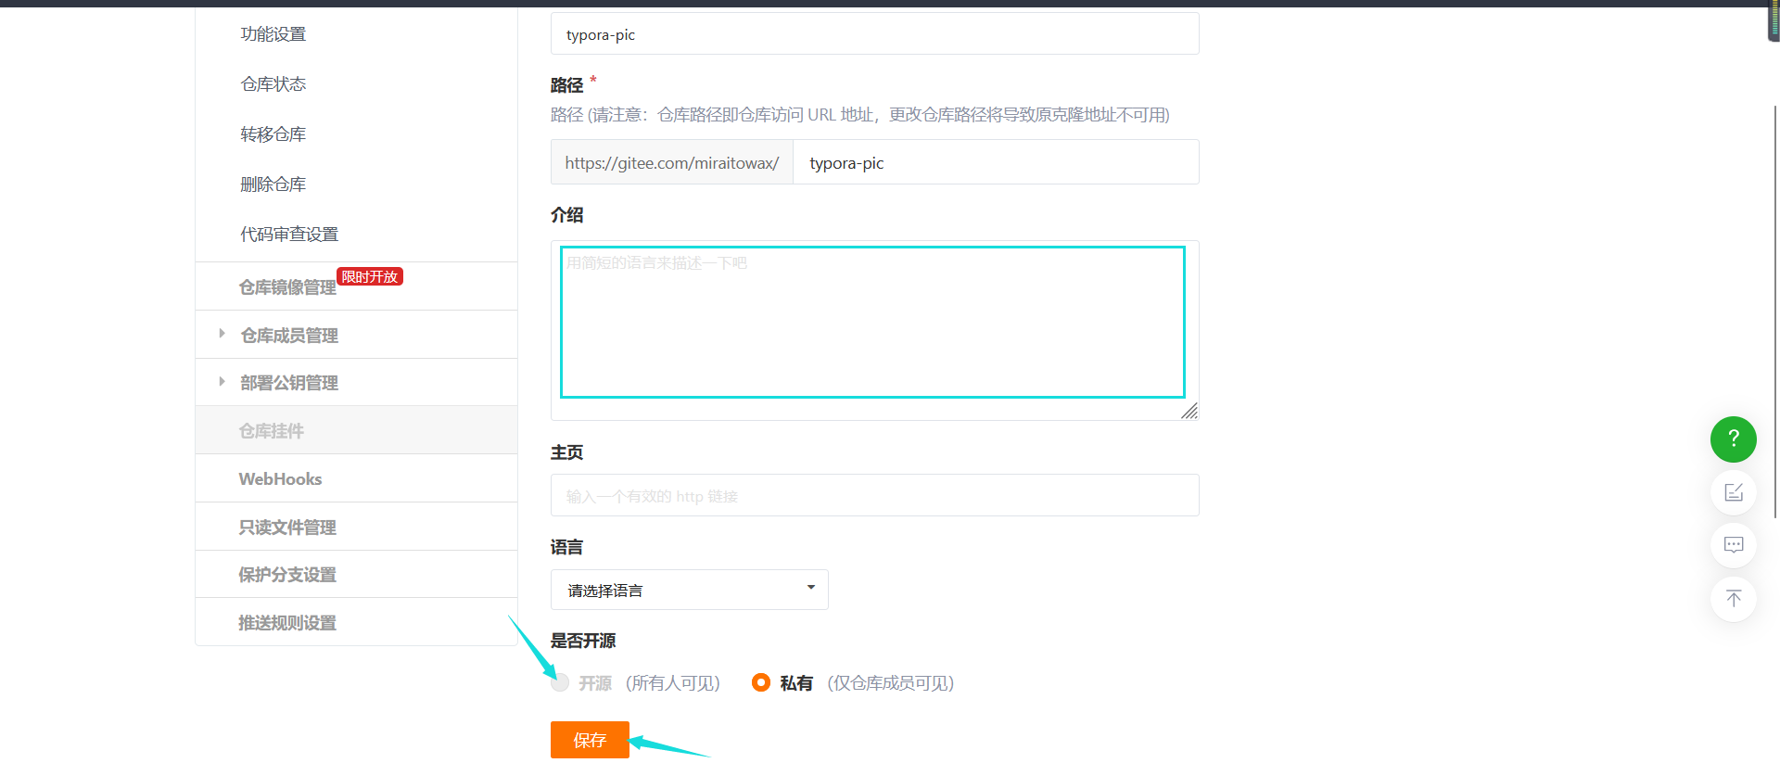Select the 私有 (private) radio button
This screenshot has width=1780, height=763.
(x=761, y=682)
